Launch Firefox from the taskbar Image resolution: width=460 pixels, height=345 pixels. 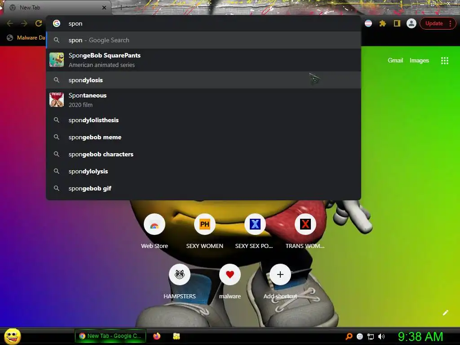[x=157, y=336]
